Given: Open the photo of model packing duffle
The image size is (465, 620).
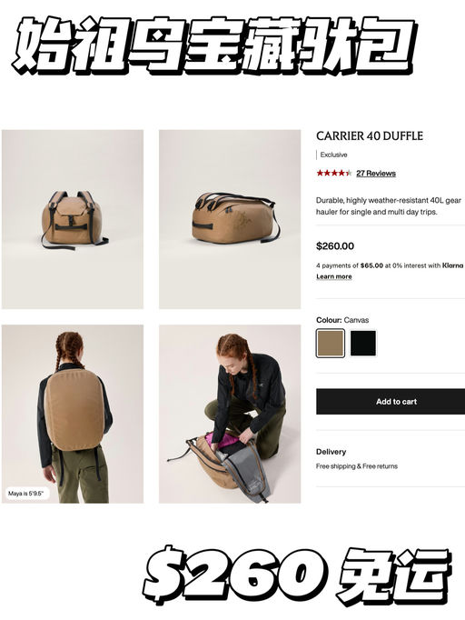Looking at the screenshot, I should (230, 414).
